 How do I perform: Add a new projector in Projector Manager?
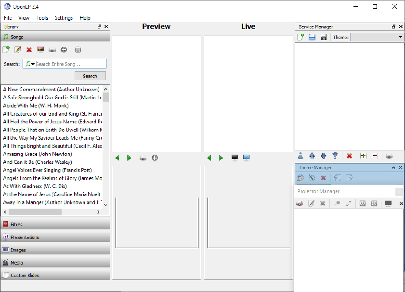(x=300, y=203)
